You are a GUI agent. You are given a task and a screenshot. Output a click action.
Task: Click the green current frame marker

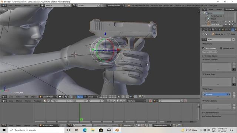tap(81, 119)
